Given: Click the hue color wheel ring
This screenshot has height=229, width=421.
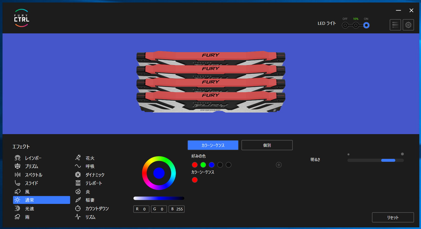Looking at the screenshot, I should tap(159, 158).
